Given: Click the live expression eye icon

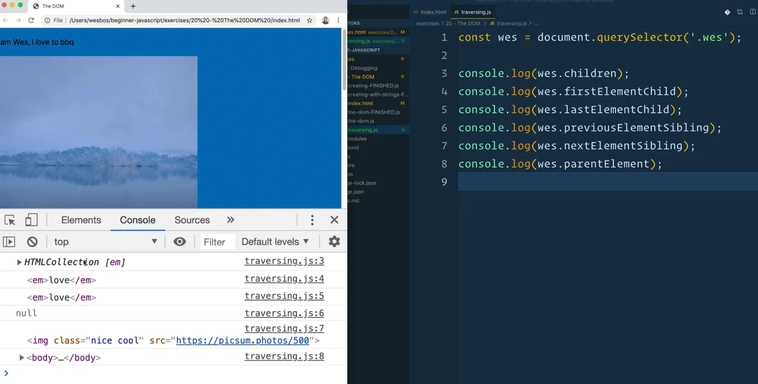Looking at the screenshot, I should click(179, 242).
